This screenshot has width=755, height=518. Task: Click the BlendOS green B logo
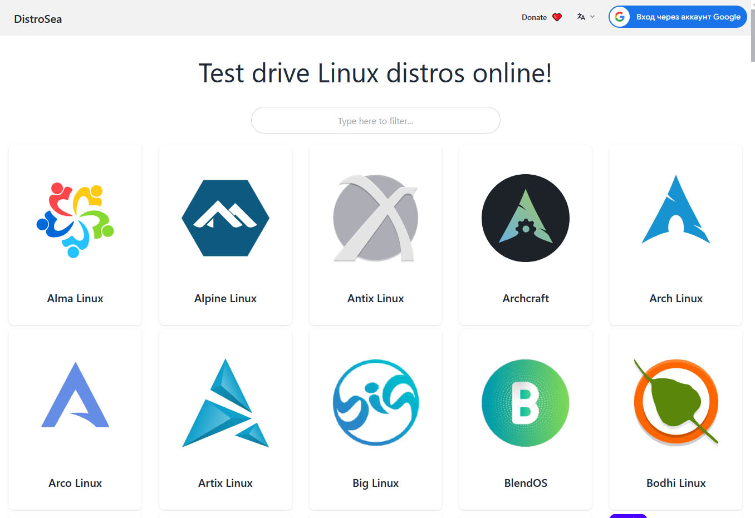coord(526,403)
